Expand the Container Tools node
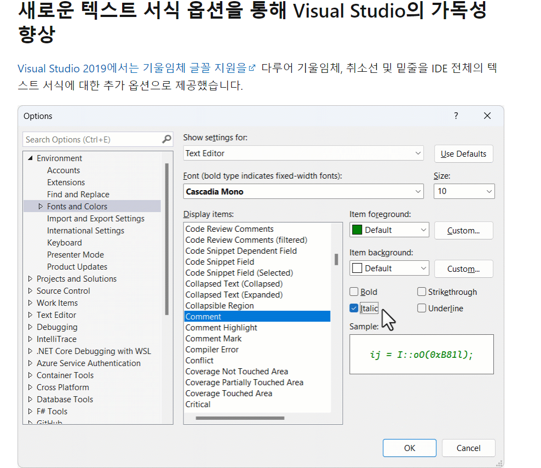Screen dimensions: 541x468 [30, 375]
